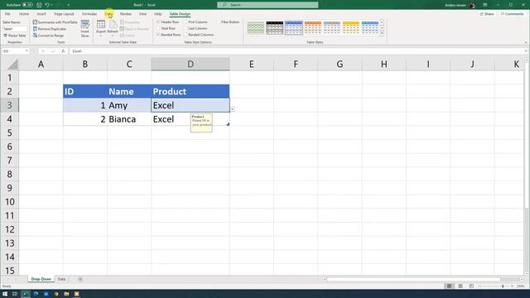Click the Ribbon Display Options icon
Image resolution: width=530 pixels, height=298 pixels.
coord(485,5)
